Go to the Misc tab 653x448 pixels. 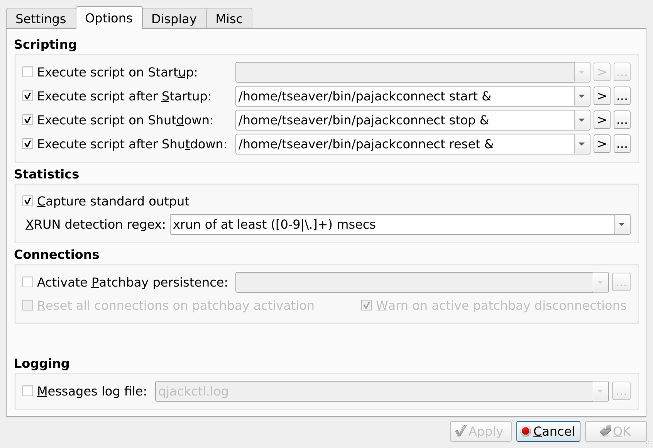pos(229,19)
